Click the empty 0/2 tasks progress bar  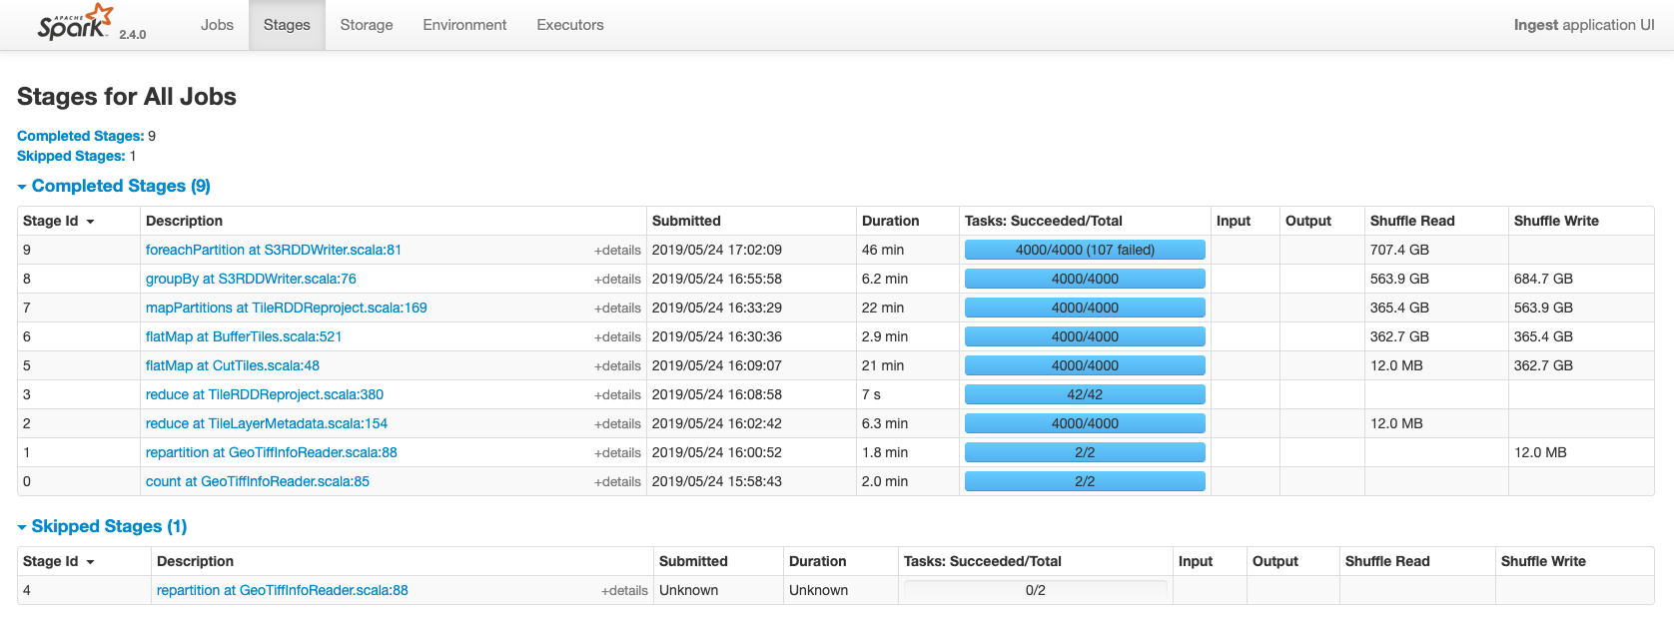click(1036, 590)
